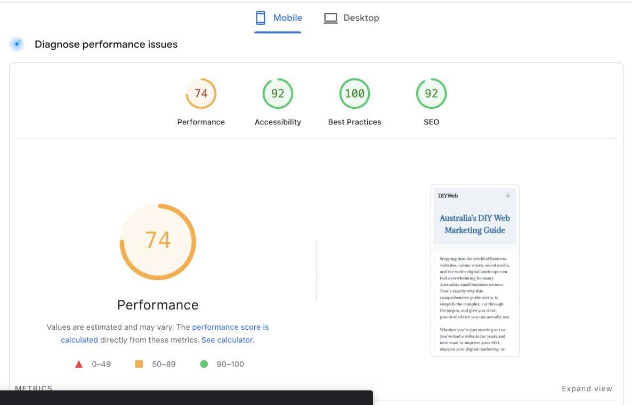Click the red triangle 0–49 legend icon
This screenshot has height=405, width=632.
click(x=79, y=364)
